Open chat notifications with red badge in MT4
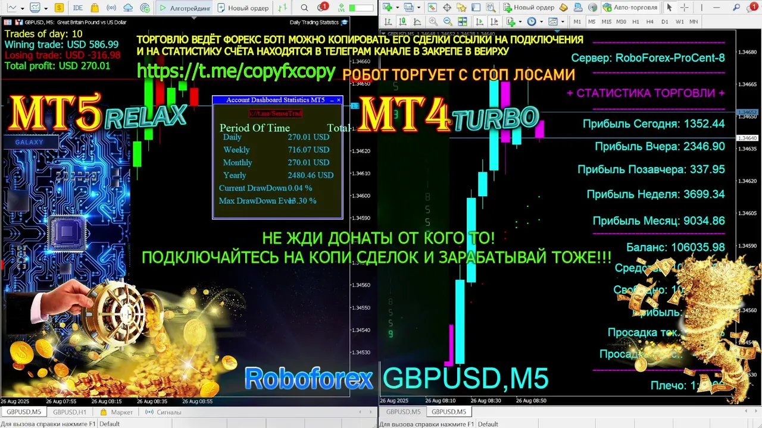This screenshot has height=428, width=762. coord(753,7)
